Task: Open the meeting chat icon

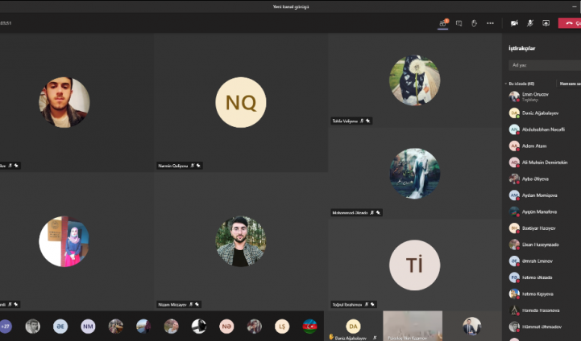Action: pos(459,23)
